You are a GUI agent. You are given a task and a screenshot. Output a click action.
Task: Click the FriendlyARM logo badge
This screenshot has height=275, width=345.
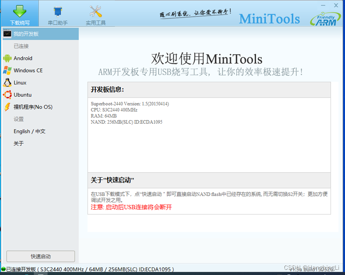(x=325, y=18)
